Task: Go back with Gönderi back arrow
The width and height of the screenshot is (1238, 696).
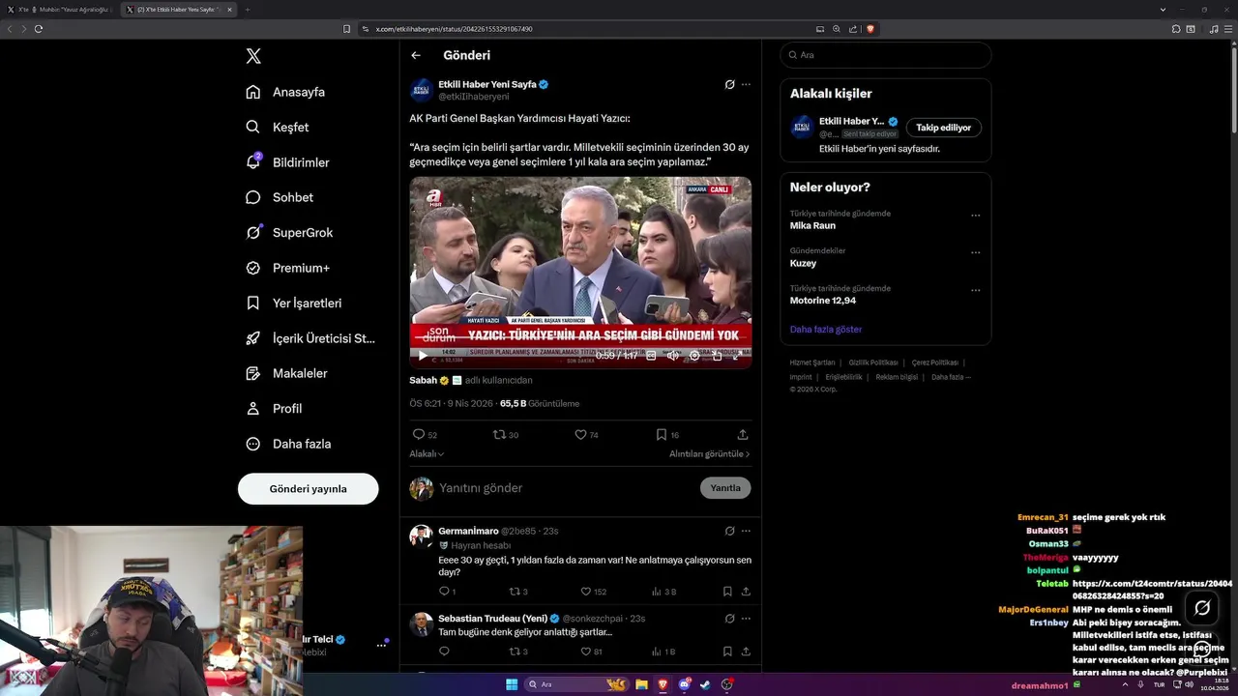Action: pyautogui.click(x=416, y=55)
